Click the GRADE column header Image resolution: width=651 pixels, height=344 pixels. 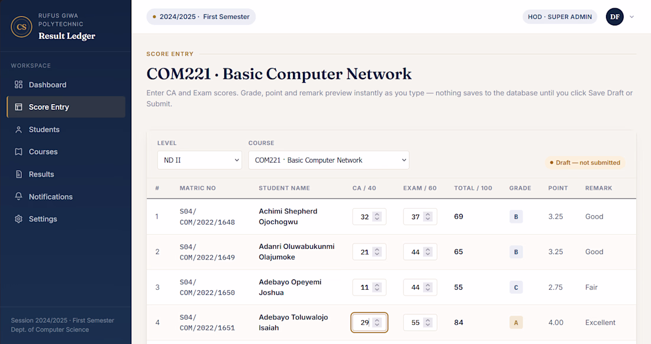pyautogui.click(x=520, y=188)
